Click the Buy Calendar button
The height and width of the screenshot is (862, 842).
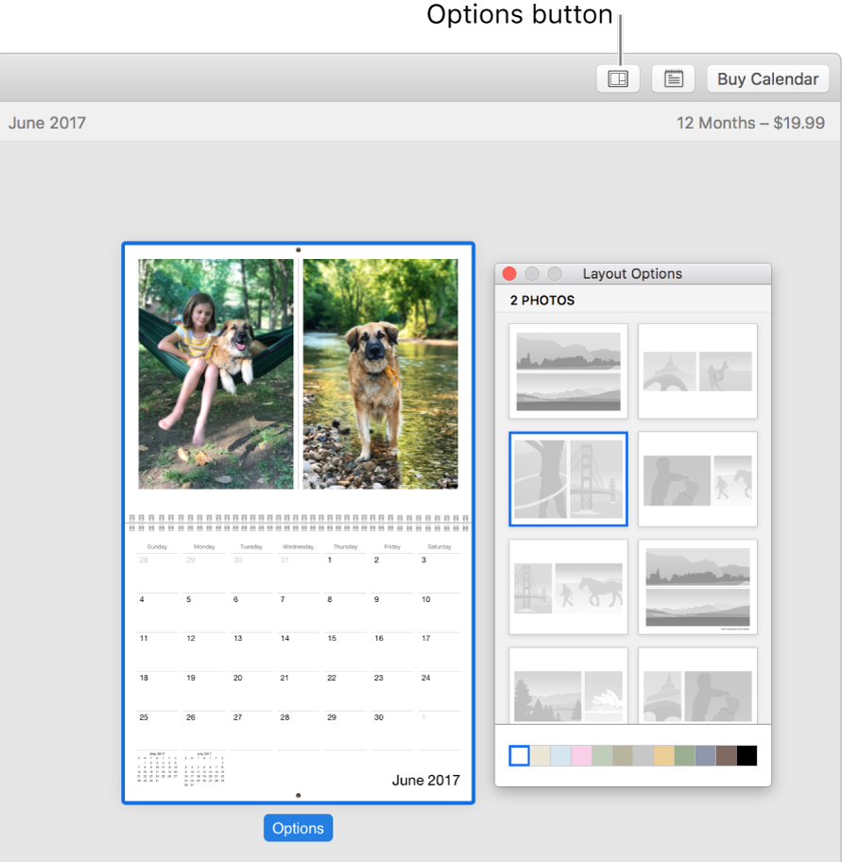point(767,78)
